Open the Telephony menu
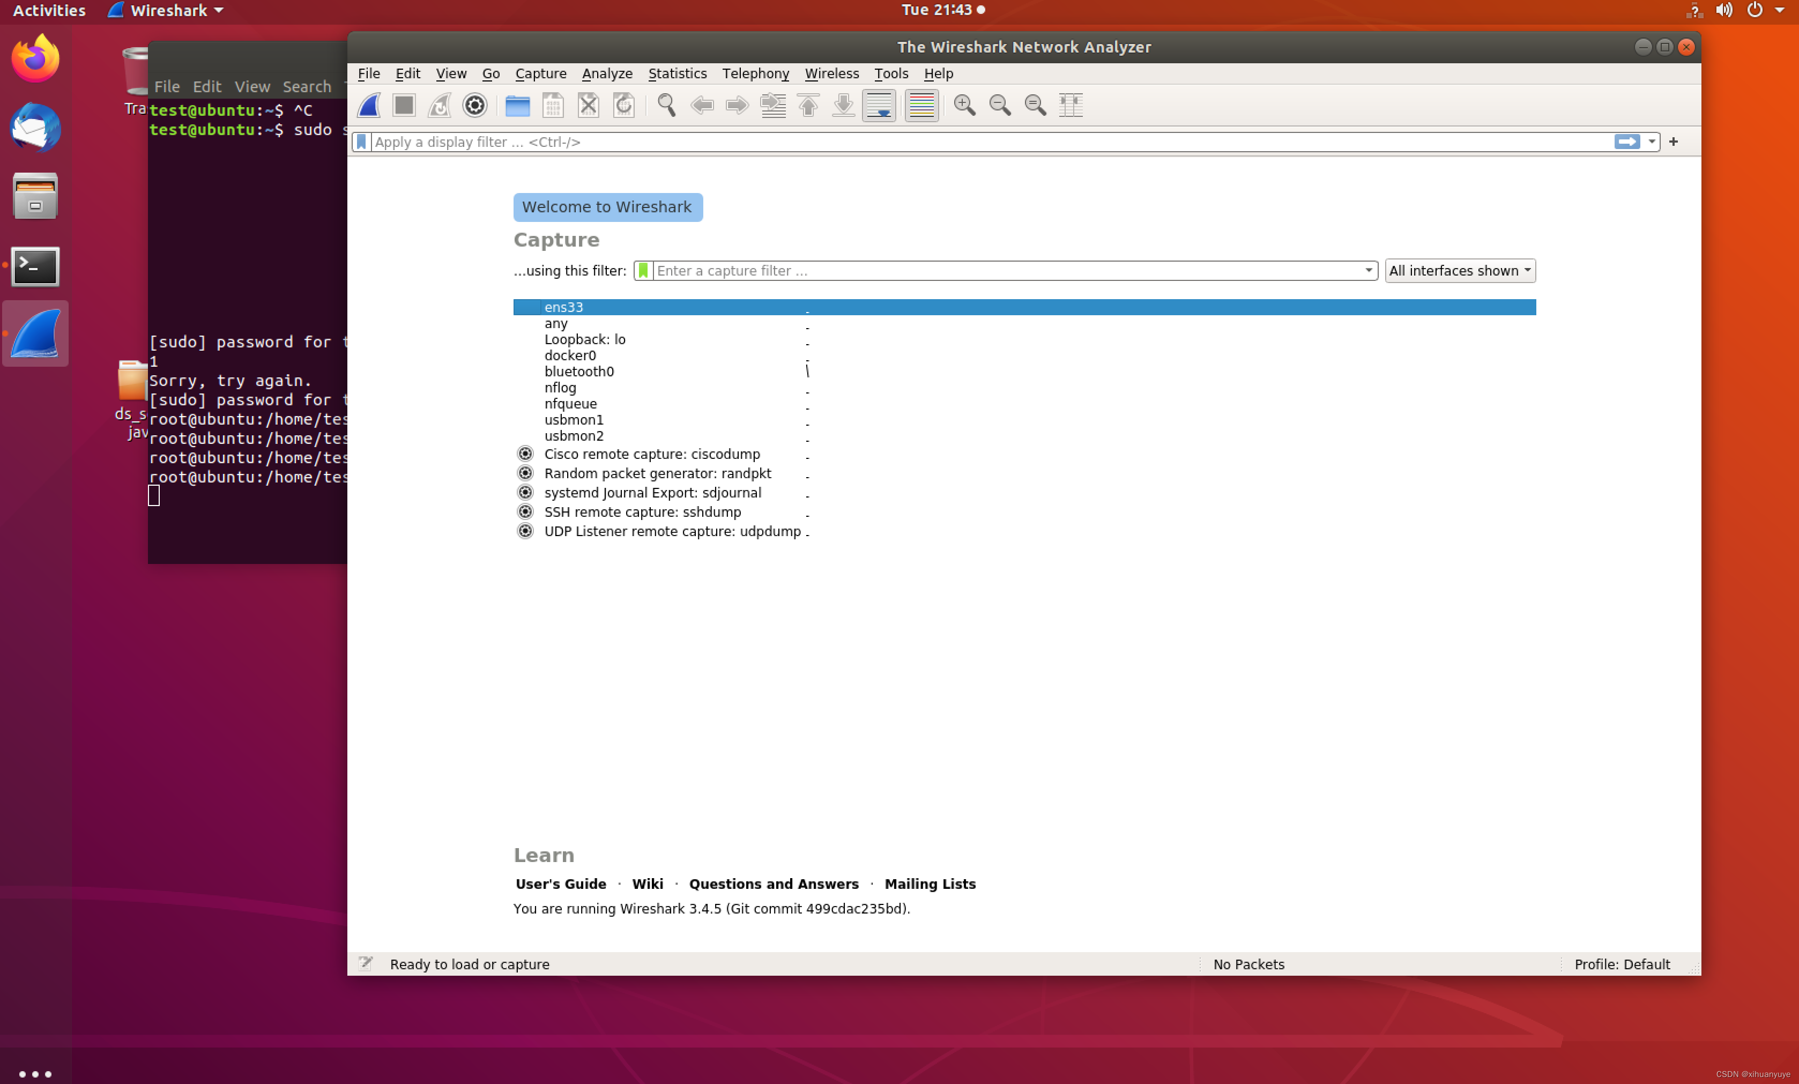 click(755, 74)
